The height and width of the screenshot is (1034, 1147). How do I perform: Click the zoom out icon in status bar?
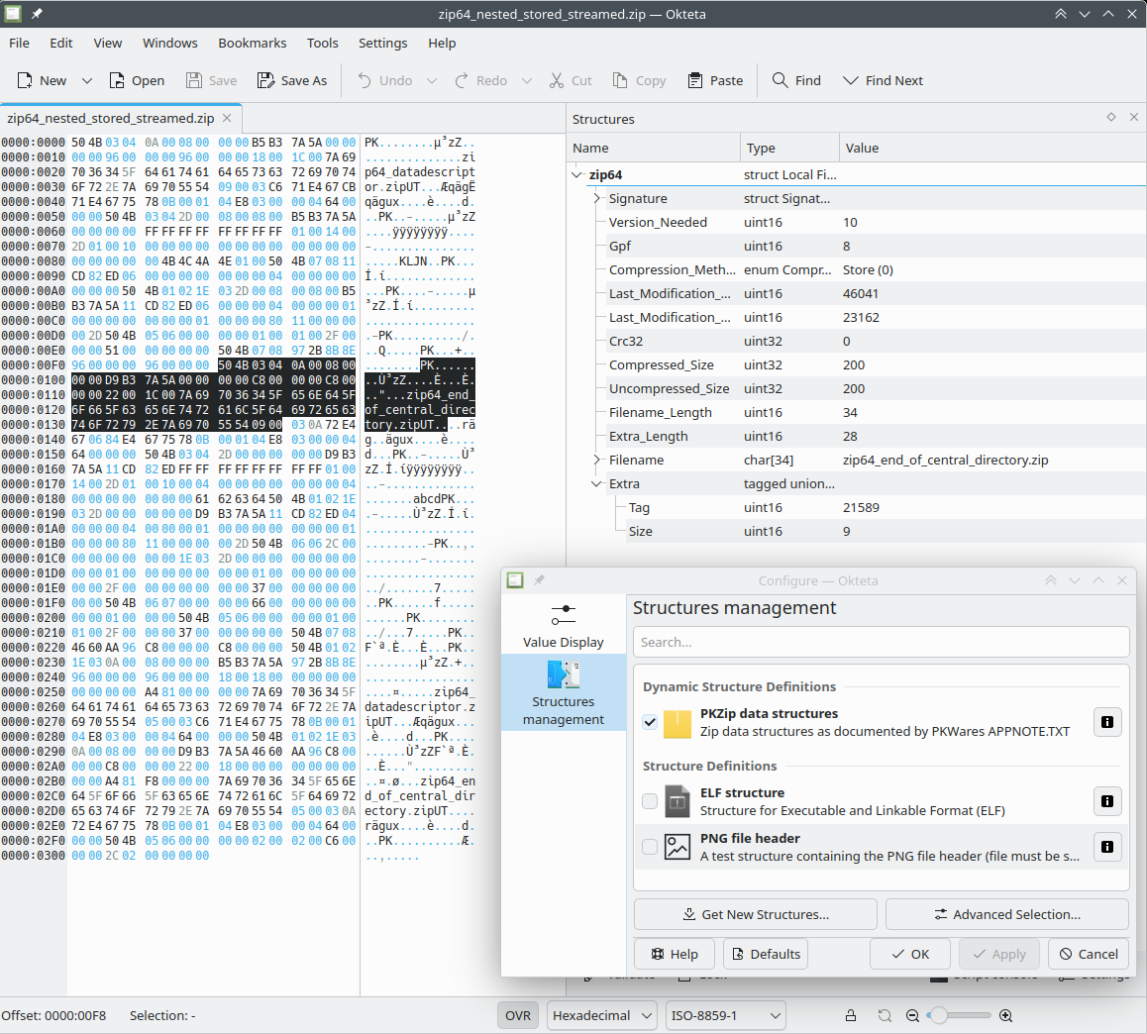coord(912,1015)
